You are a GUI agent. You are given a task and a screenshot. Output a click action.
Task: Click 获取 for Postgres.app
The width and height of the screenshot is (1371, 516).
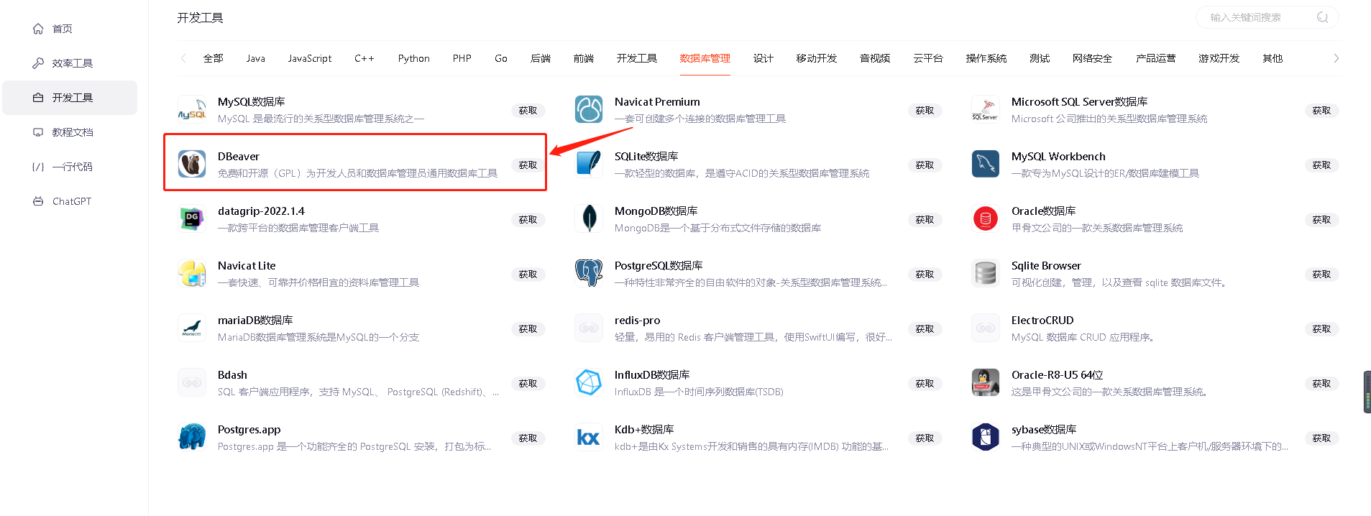point(528,438)
